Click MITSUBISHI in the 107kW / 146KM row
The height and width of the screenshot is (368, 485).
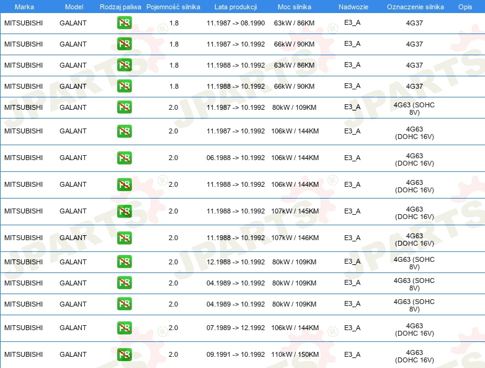(24, 238)
